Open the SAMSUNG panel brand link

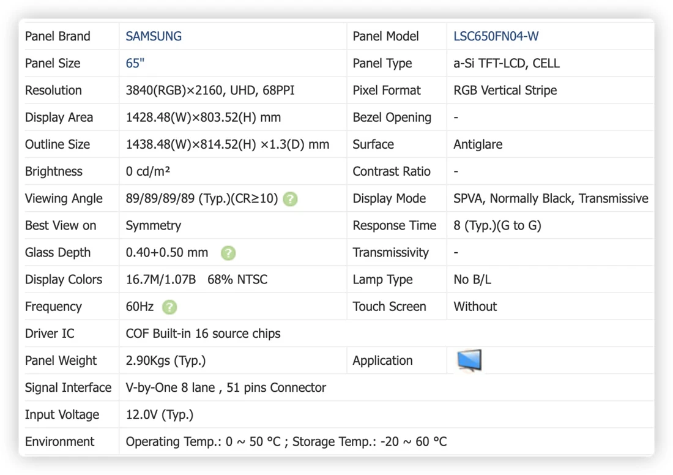pyautogui.click(x=154, y=36)
